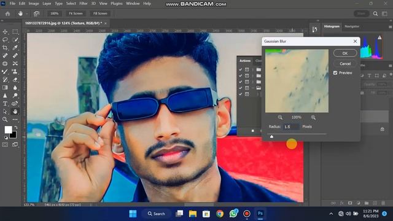
Task: Toggle Scroll All Windows checkbox in options bar
Action: click(36, 14)
